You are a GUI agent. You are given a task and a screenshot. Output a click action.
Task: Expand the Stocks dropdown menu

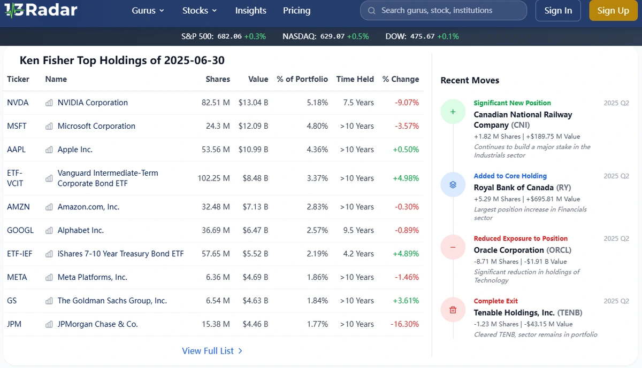tap(200, 11)
